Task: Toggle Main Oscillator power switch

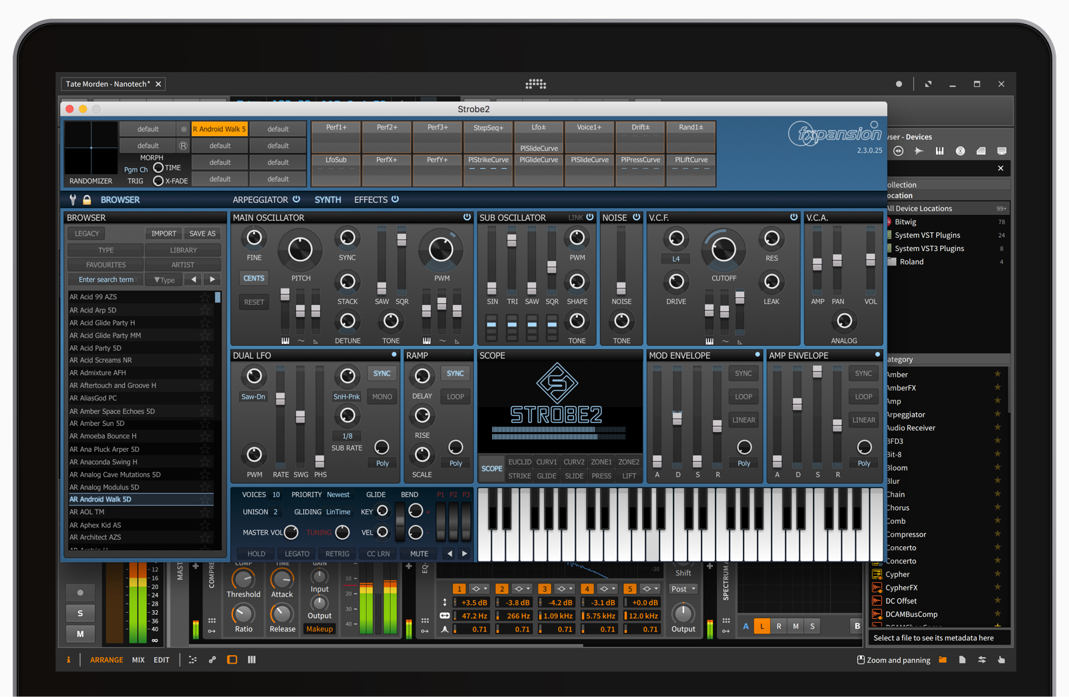Action: click(x=467, y=217)
